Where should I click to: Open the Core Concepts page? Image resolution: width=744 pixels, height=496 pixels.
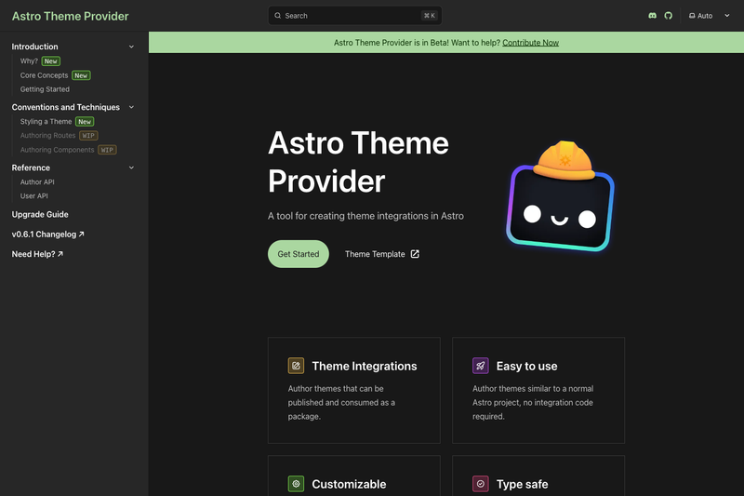pyautogui.click(x=44, y=75)
